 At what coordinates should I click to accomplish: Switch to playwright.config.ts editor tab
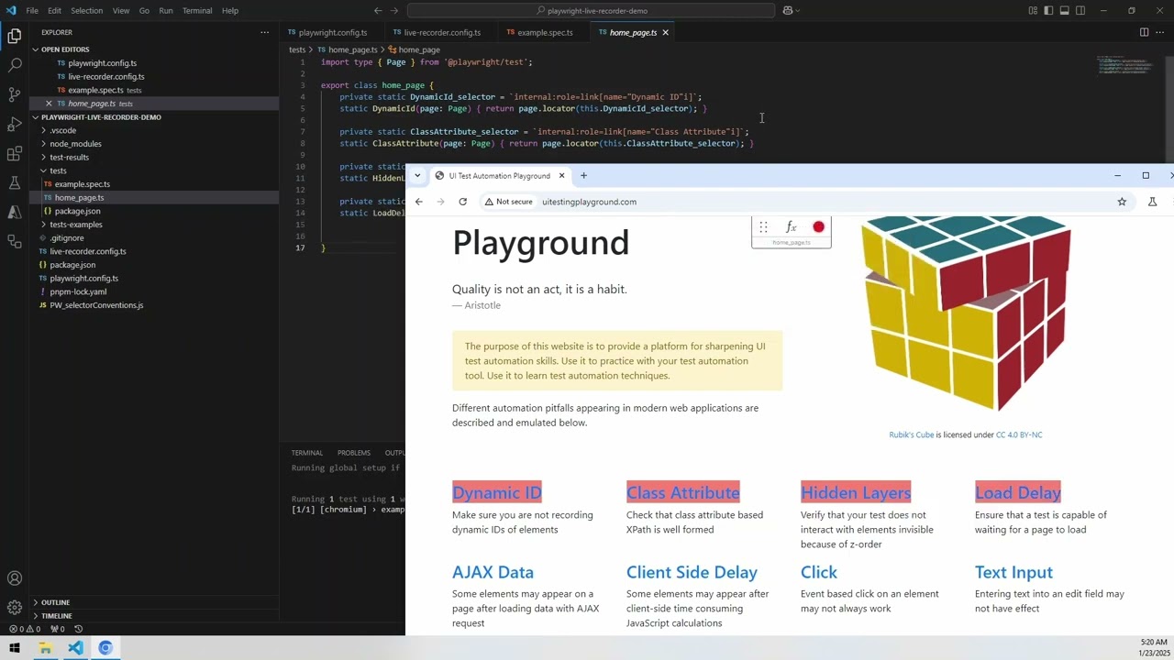(332, 32)
